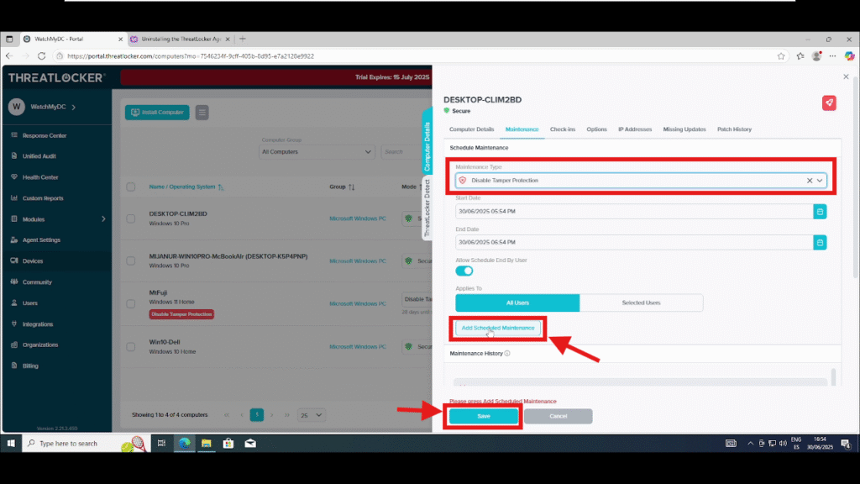Open the page size 25 dropdown
Image resolution: width=860 pixels, height=484 pixels.
pyautogui.click(x=311, y=415)
